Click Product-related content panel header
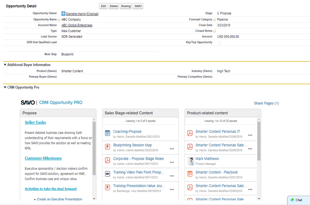The image size is (310, 205). (x=223, y=113)
